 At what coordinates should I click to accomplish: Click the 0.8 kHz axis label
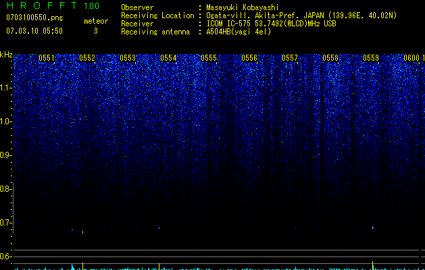pos(5,189)
